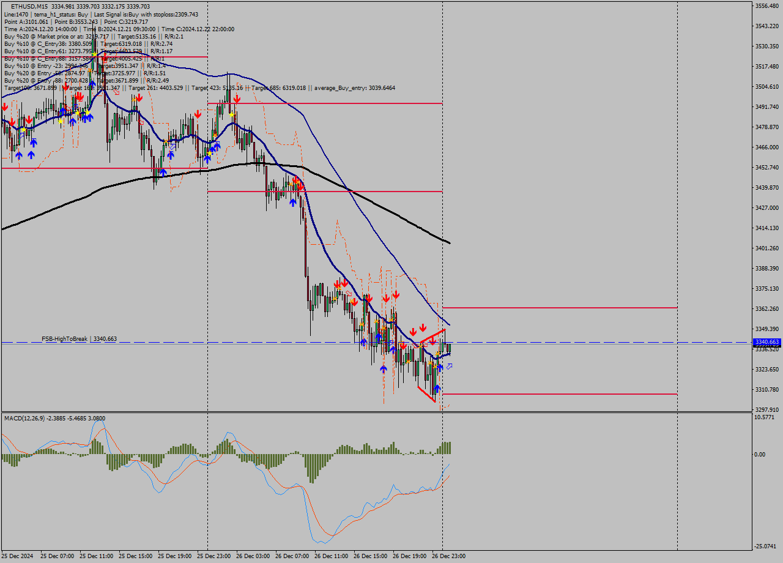
Task: Click price scale value 3517.480
Action: [x=766, y=67]
